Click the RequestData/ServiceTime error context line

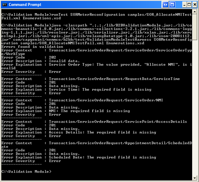[x=91, y=79]
